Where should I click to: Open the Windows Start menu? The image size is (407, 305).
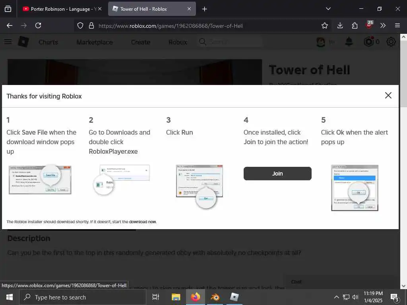tap(10, 297)
